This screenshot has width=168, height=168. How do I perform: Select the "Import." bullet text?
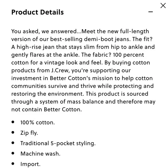click(30, 164)
